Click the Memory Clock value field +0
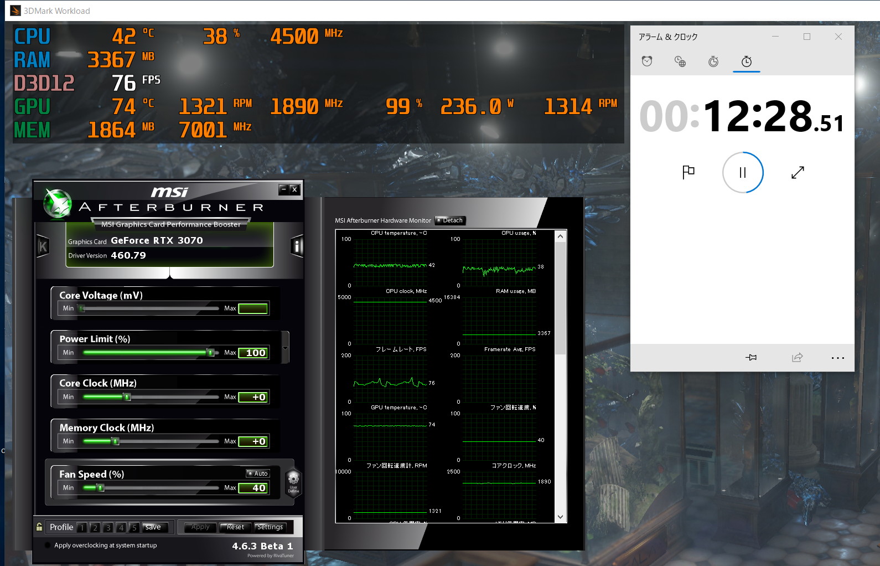The width and height of the screenshot is (880, 566). 253,441
